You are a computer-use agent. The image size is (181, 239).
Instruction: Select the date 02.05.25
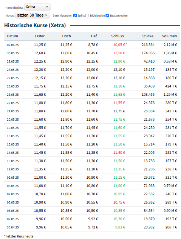pyautogui.click(x=13, y=219)
